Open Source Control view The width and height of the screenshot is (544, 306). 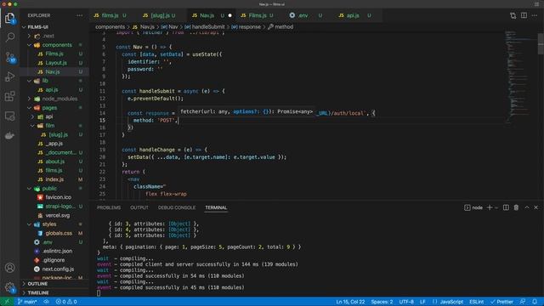(x=9, y=57)
